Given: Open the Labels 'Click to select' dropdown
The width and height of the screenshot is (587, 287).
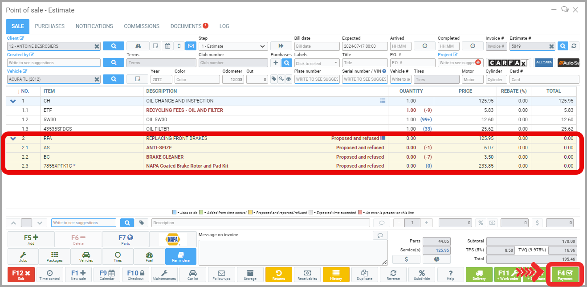Looking at the screenshot, I should pyautogui.click(x=317, y=63).
